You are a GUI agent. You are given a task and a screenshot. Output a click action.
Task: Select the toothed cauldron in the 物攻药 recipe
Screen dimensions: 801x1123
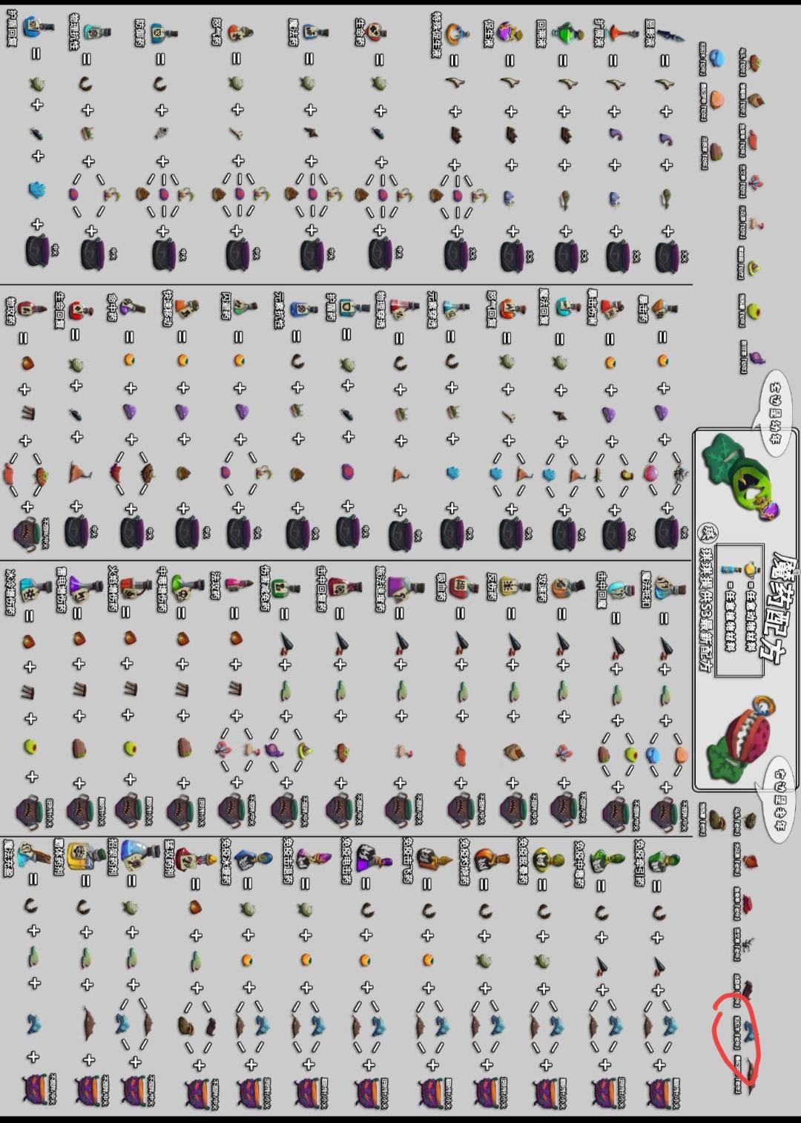28,535
